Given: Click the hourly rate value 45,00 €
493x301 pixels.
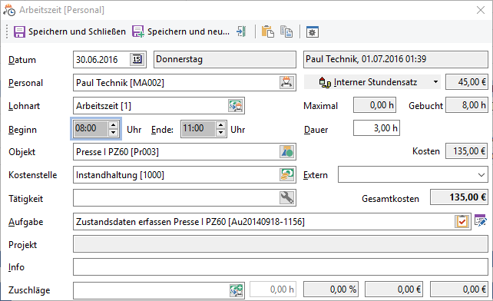Looking at the screenshot, I should (467, 82).
